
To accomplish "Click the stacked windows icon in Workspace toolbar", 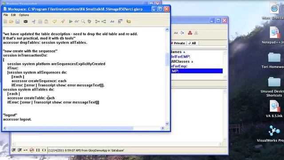I will [x=120, y=22].
